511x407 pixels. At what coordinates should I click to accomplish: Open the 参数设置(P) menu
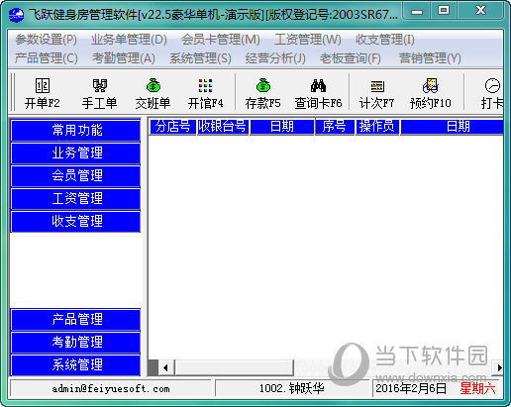(46, 40)
